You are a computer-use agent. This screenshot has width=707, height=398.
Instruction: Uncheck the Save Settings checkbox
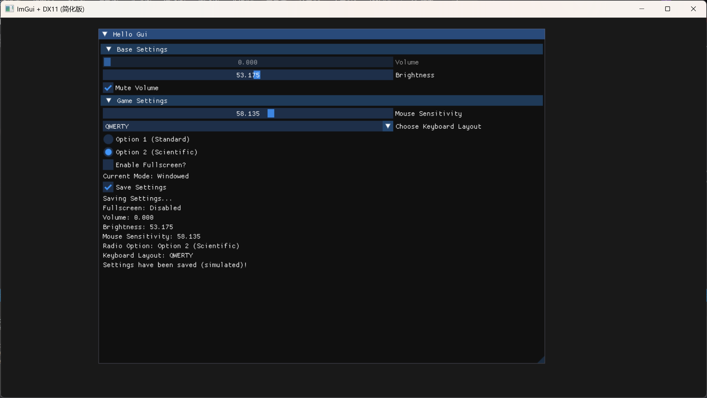point(108,187)
